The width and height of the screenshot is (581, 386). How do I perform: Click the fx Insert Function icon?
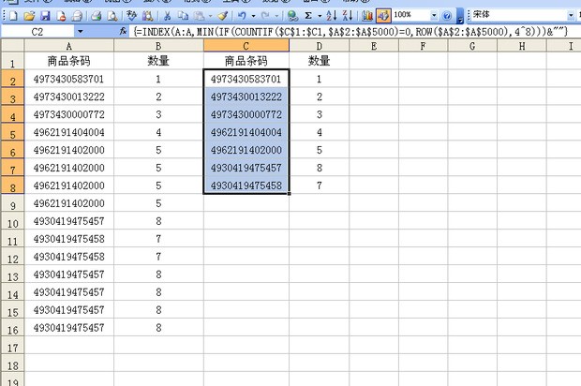point(124,32)
